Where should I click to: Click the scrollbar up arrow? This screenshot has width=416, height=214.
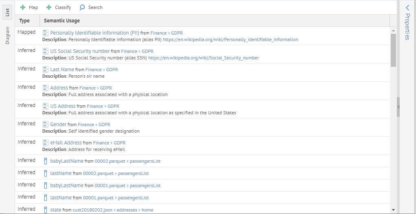click(x=393, y=31)
